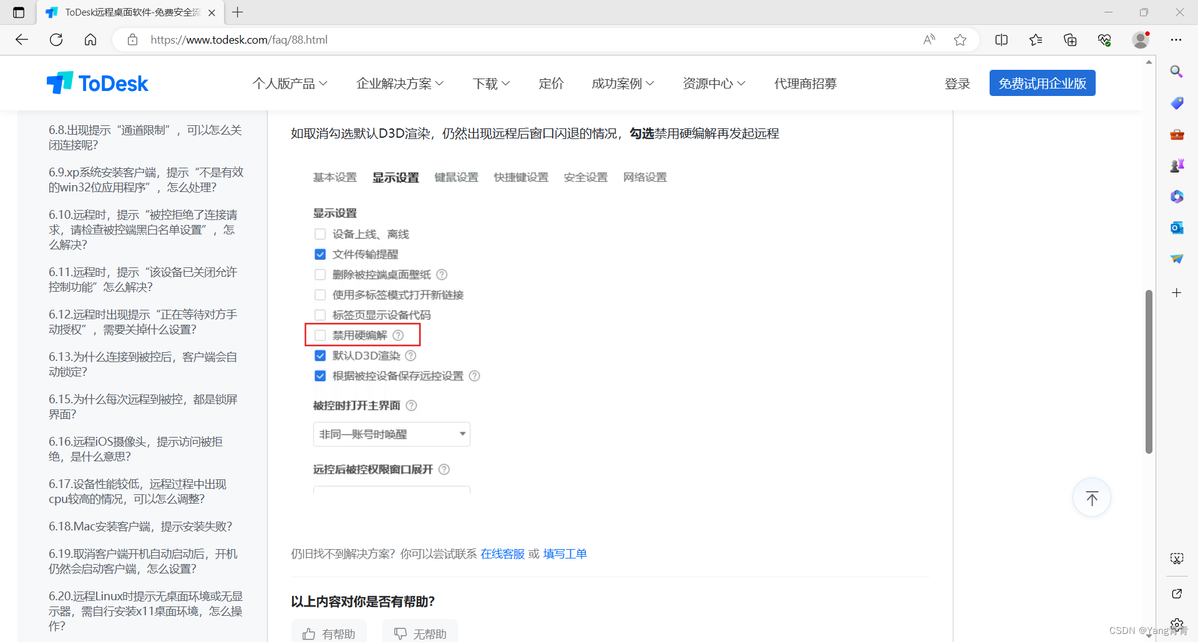Add sidebar app with plus icon

pyautogui.click(x=1177, y=293)
